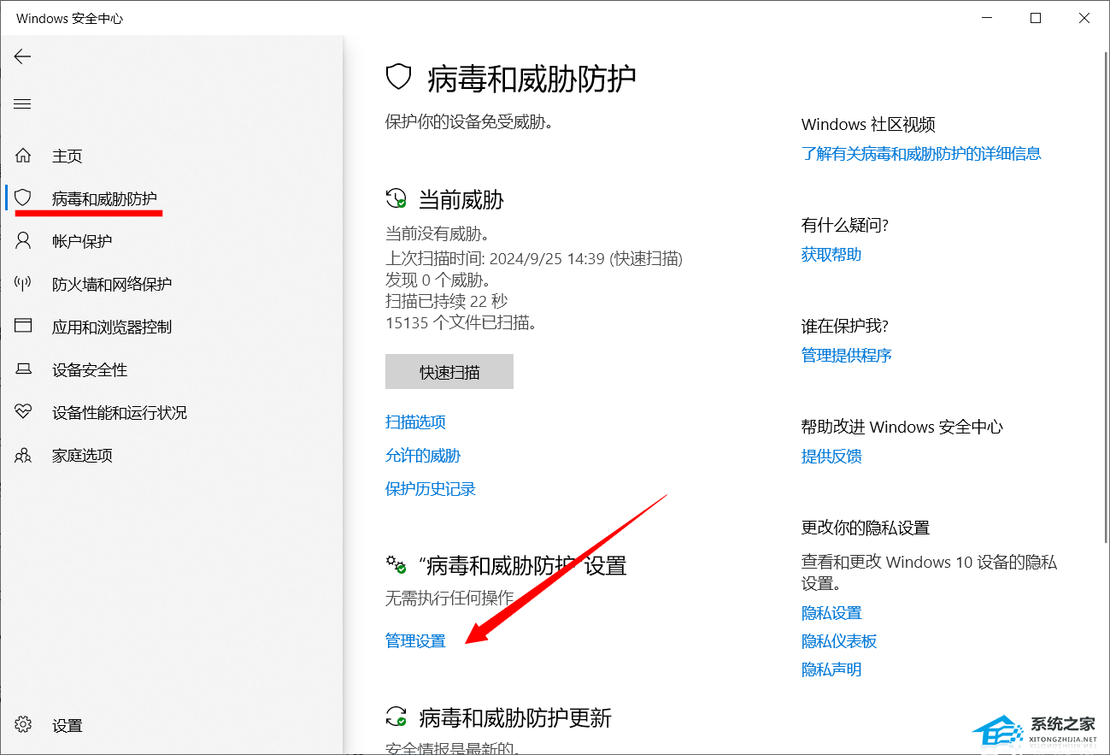Open 防火墙和网络保护 via the signal icon
Screen dimensions: 1110x755
click(x=23, y=284)
